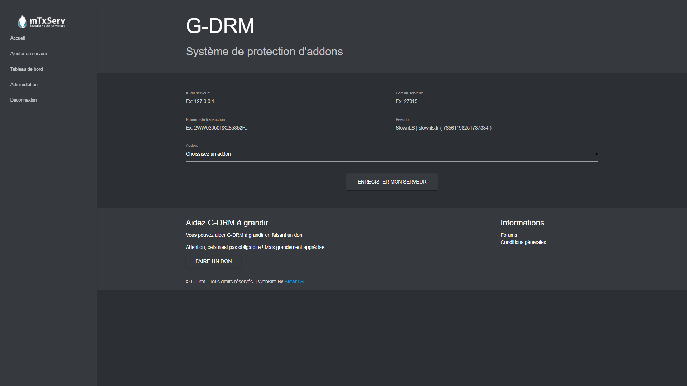Image resolution: width=687 pixels, height=386 pixels.
Task: Go to Ajouter un serveur
Action: (x=29, y=53)
